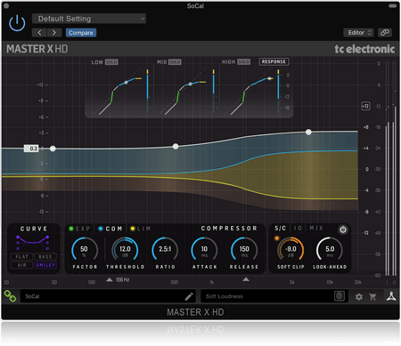Open the IO tab
Viewport: 401px width, 346px height.
pos(298,228)
